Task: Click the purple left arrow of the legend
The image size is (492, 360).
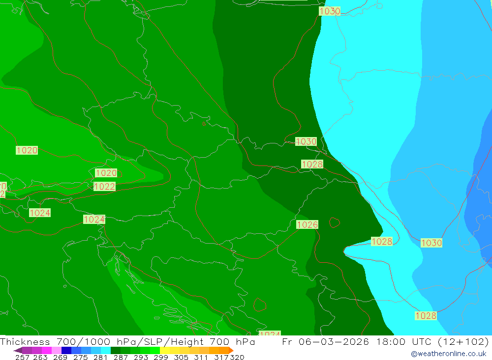Action: click(18, 350)
